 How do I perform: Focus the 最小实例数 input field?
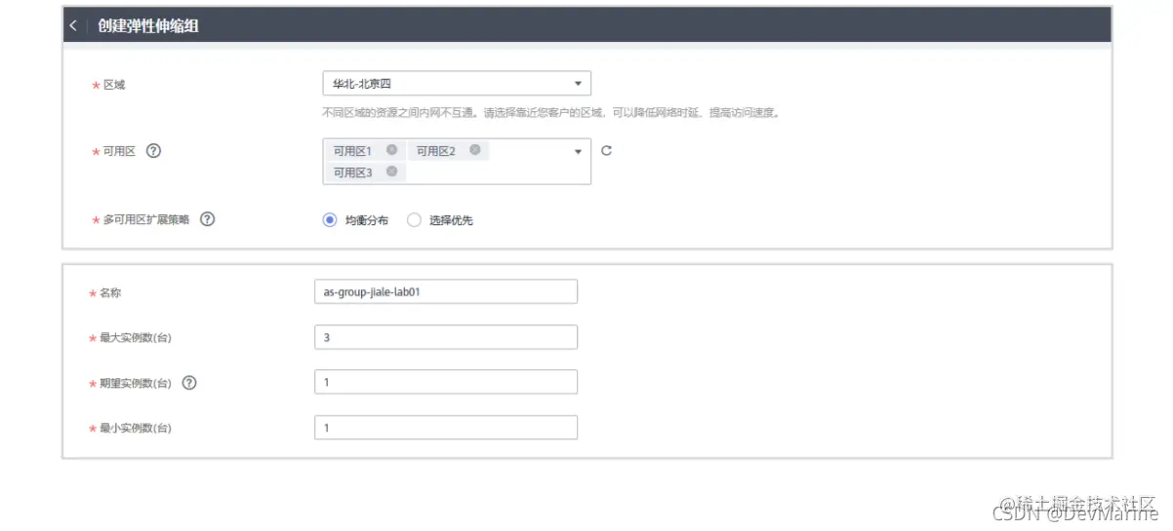pyautogui.click(x=446, y=428)
